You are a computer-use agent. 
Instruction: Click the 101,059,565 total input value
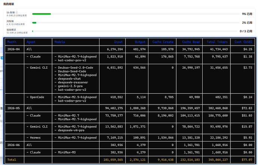[113, 160]
